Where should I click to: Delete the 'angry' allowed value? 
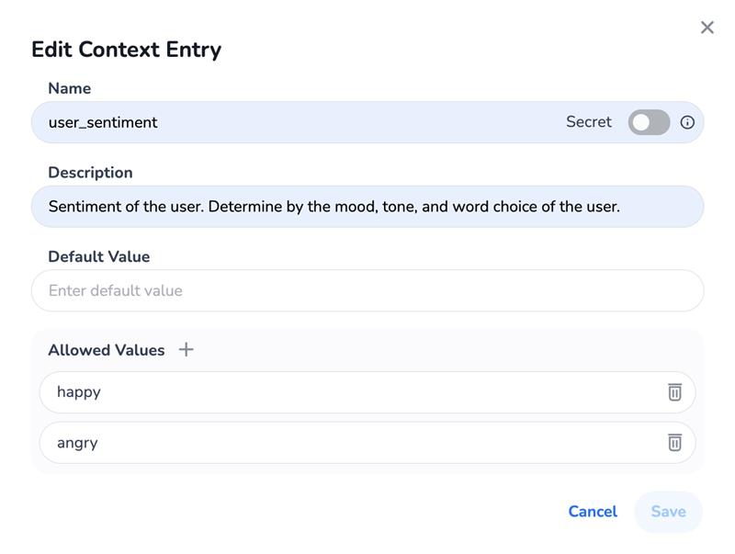674,443
